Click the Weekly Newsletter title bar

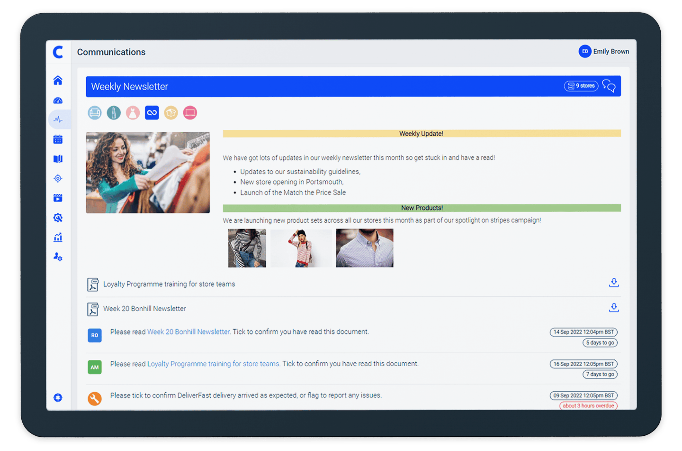[x=353, y=86]
